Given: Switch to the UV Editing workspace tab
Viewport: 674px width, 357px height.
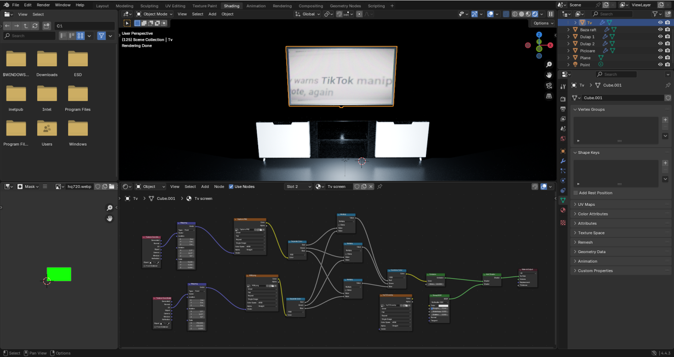Looking at the screenshot, I should [x=175, y=6].
